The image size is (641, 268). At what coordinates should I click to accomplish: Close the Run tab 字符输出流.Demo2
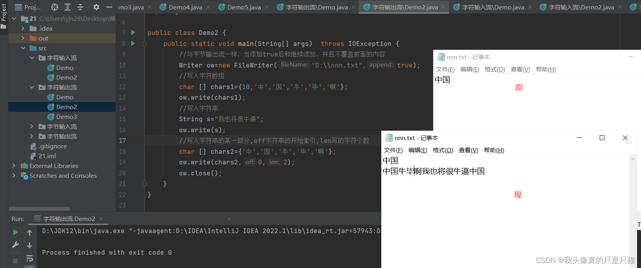click(x=101, y=219)
